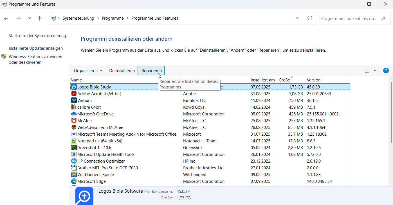The image size is (393, 205).
Task: Sort by Version column header
Action: pyautogui.click(x=327, y=80)
